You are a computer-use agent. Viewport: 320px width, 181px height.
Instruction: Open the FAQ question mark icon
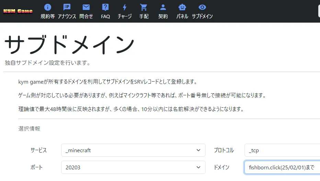click(x=105, y=7)
